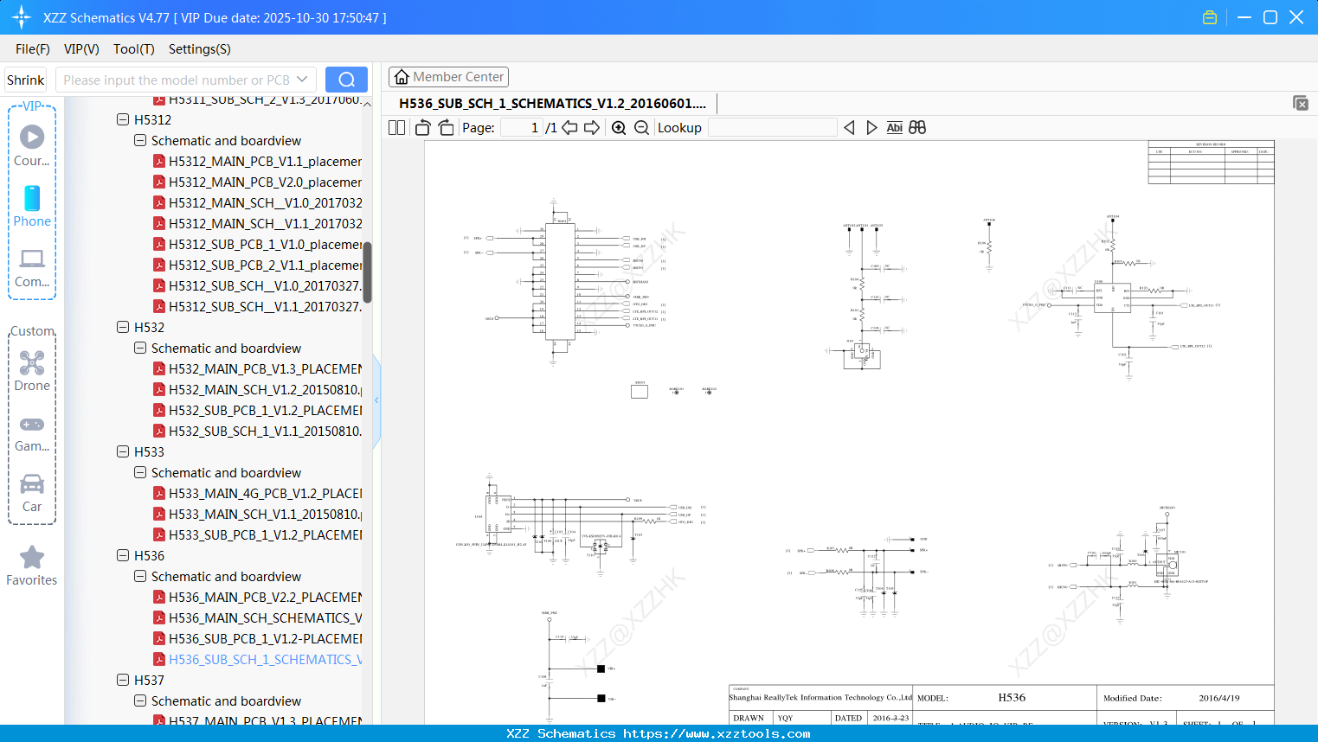
Task: Collapse the H532 tree node
Action: click(x=122, y=327)
